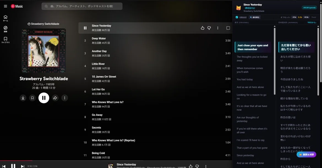Like Since Yesterday in the track row
322x168 pixels.
[203, 28]
